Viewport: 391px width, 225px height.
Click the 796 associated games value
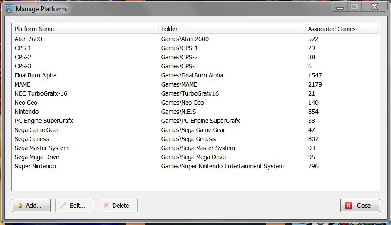pos(313,166)
